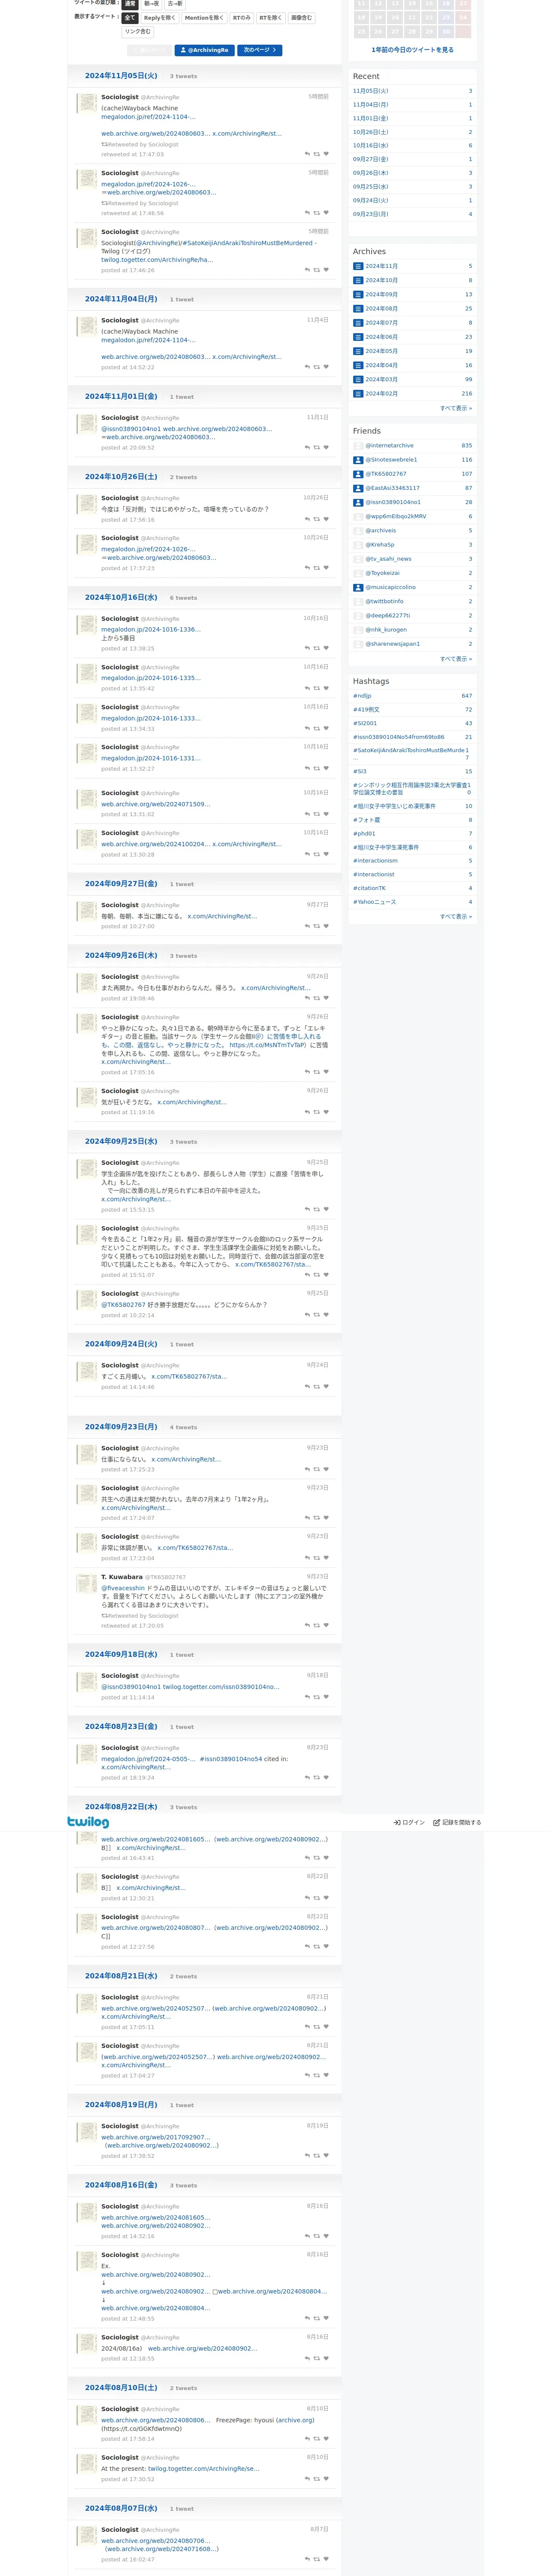Expand all Friends with すべて表示

(x=456, y=659)
